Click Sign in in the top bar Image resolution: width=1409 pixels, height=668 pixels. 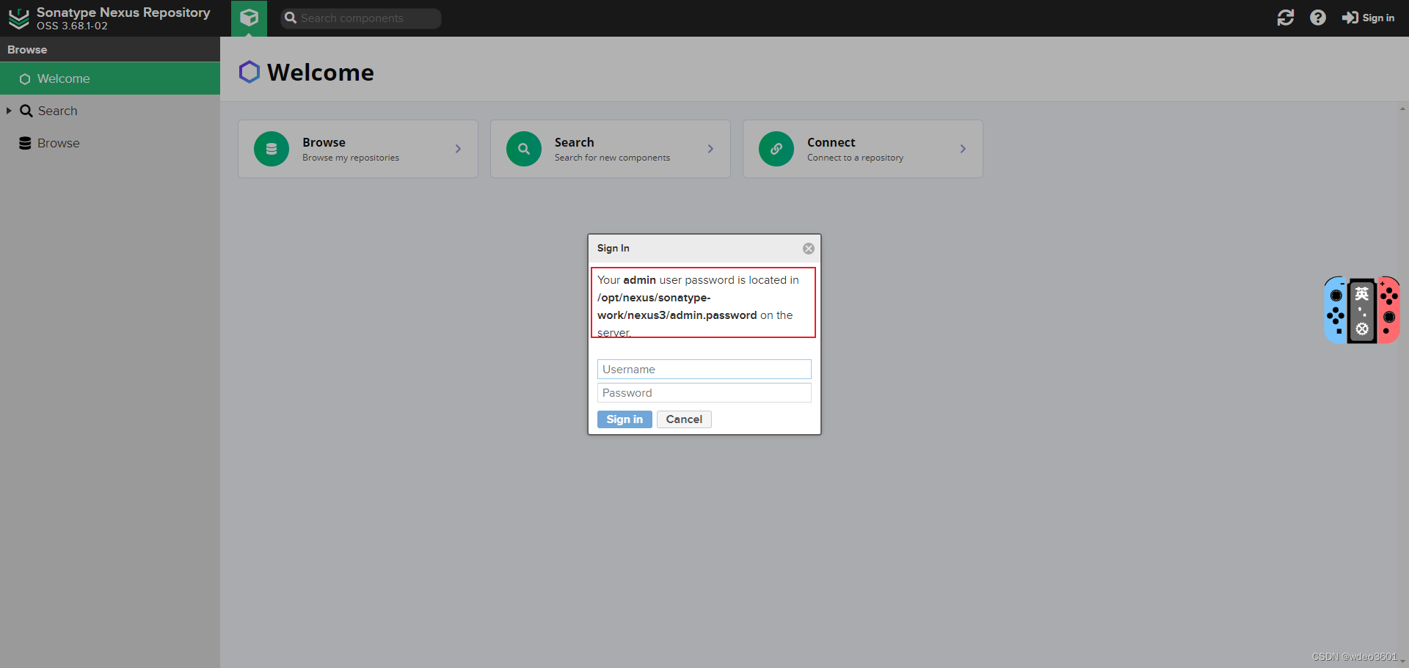(x=1368, y=18)
